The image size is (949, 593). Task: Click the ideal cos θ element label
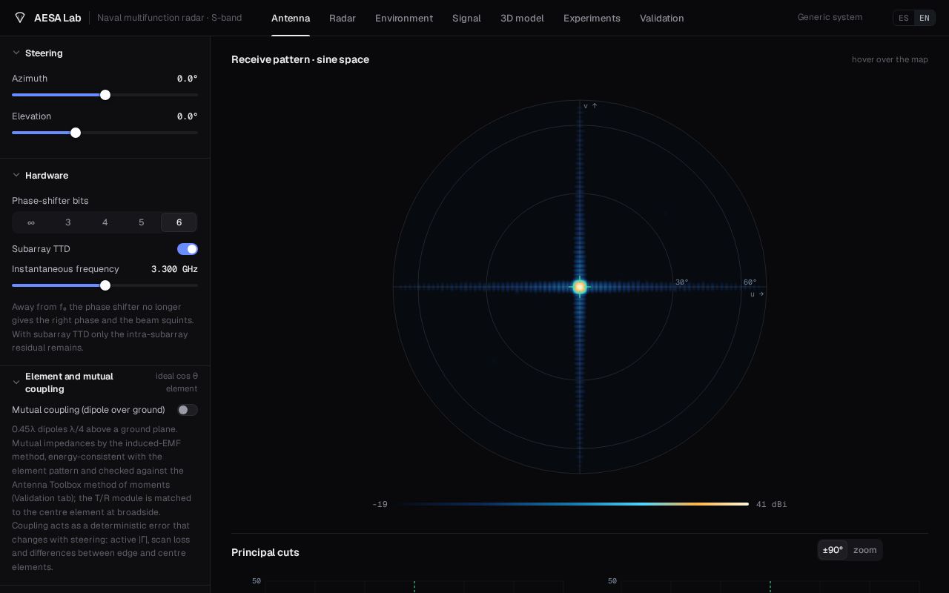pos(176,382)
